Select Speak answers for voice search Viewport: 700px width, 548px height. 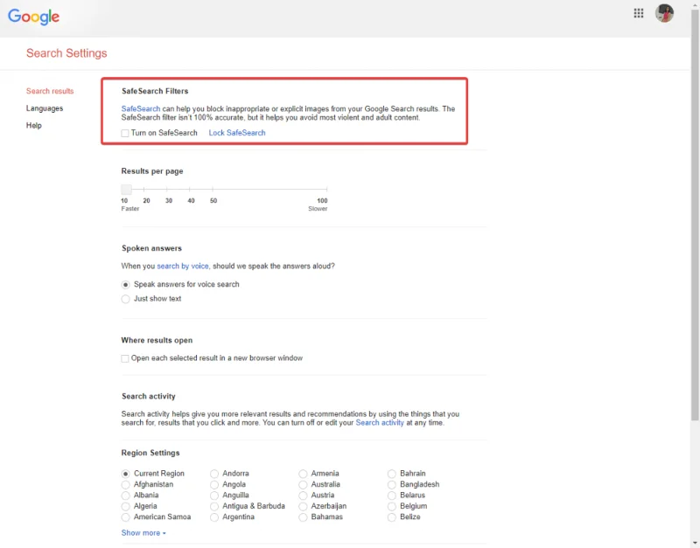point(125,283)
